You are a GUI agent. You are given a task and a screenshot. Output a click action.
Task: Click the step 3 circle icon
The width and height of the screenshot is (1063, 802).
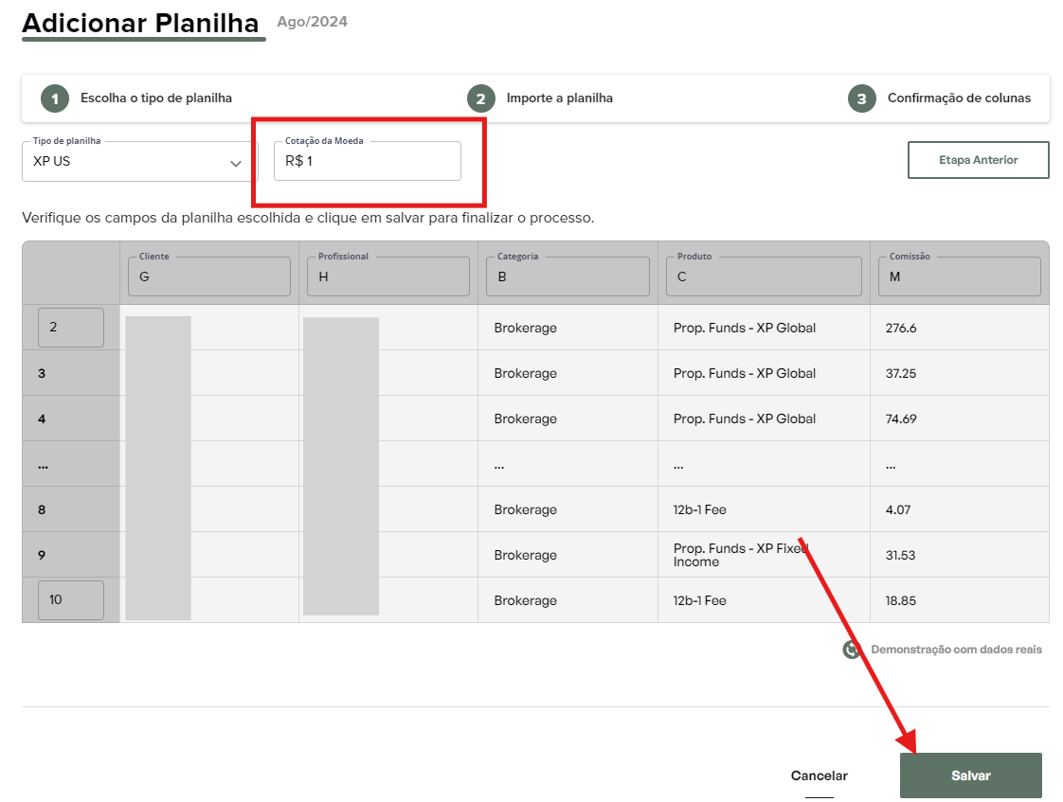pos(861,98)
